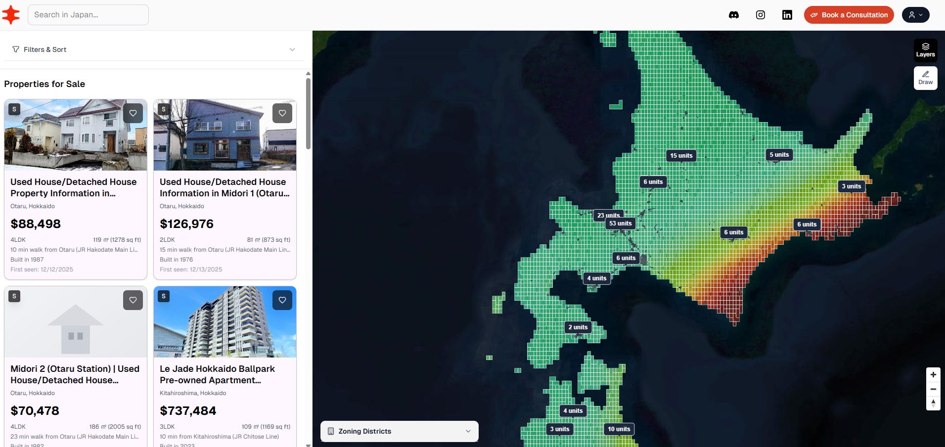Open the Discord icon in the header
This screenshot has width=945, height=447.
click(734, 15)
